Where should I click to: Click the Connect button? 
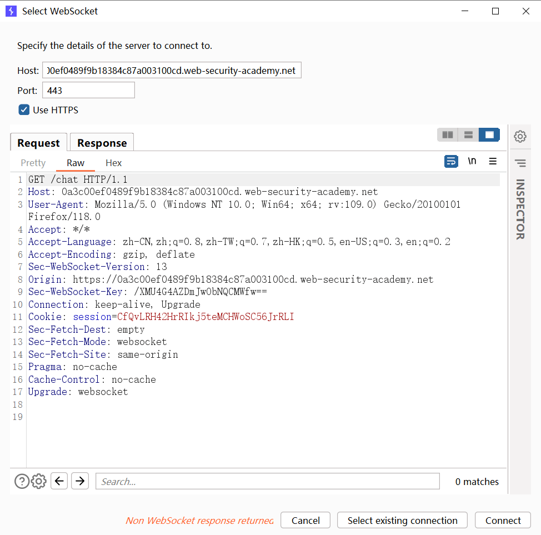[503, 521]
